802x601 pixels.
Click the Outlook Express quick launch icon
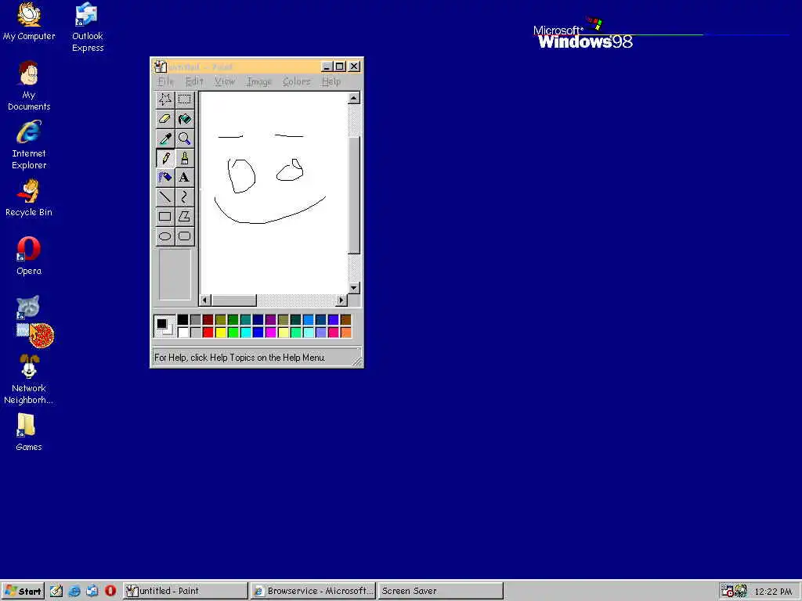coord(92,591)
